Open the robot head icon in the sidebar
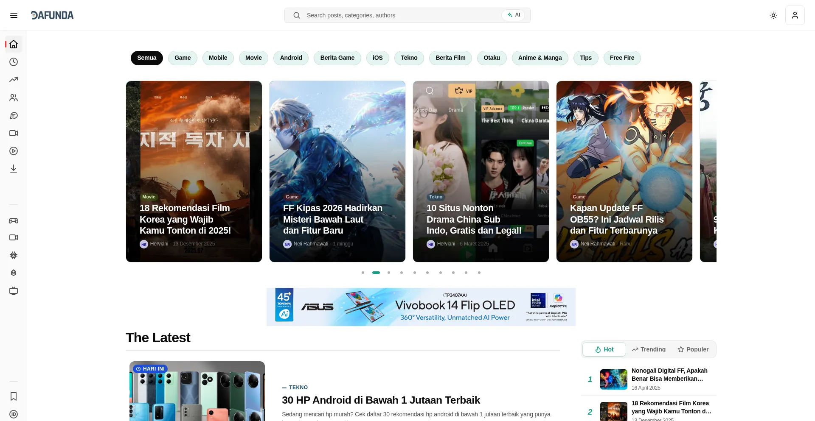The height and width of the screenshot is (421, 815). 14,273
